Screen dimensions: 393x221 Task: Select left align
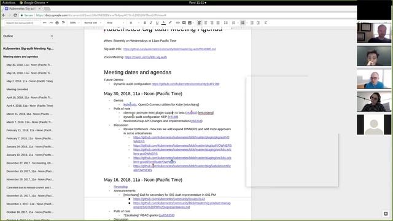pos(200,23)
